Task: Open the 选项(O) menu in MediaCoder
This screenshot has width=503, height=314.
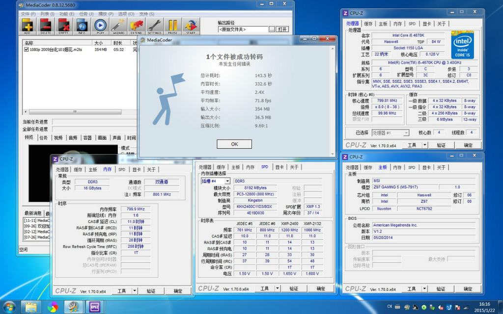Action: [x=126, y=14]
